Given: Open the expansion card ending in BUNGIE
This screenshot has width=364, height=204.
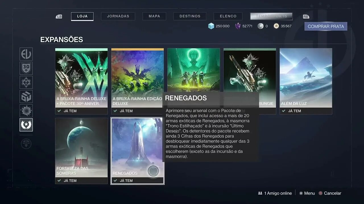Looking at the screenshot, I should point(250,70).
